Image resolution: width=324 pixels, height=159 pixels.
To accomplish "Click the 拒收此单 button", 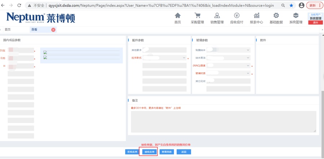I will coord(131,152).
